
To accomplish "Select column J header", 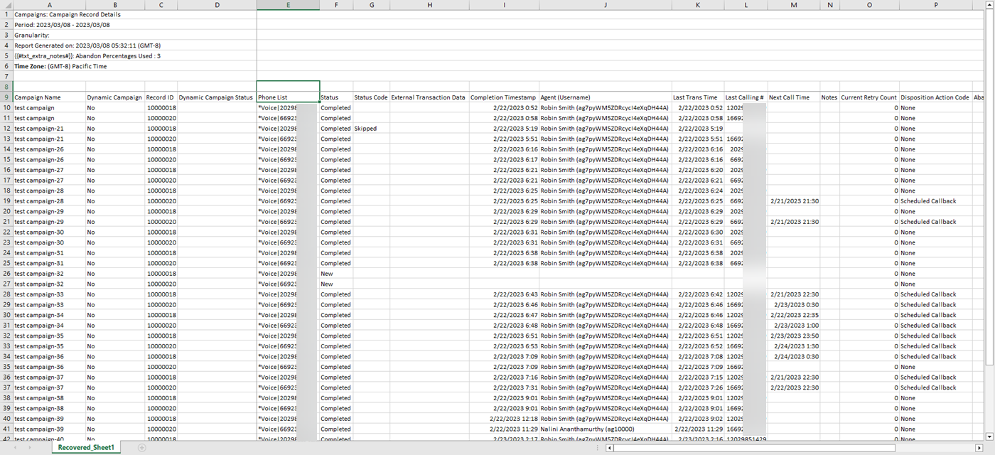I will click(605, 4).
